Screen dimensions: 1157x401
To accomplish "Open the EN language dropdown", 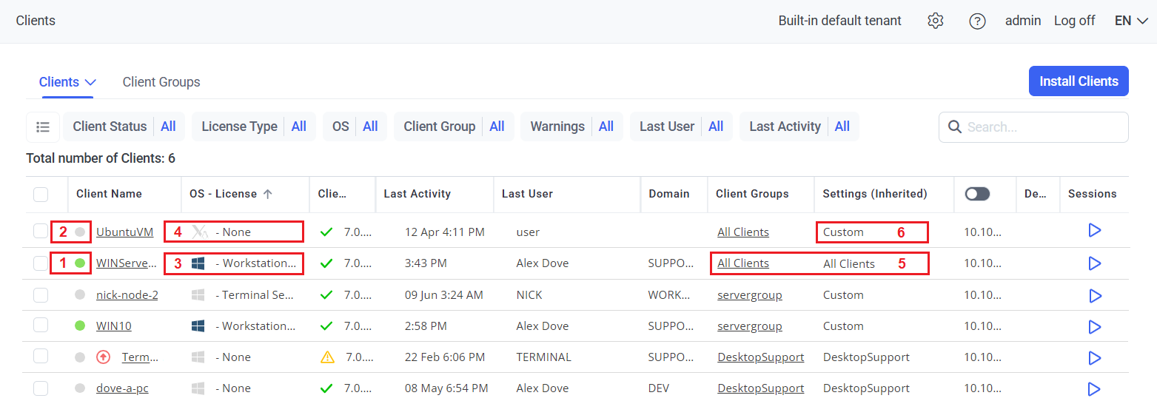I will (1130, 21).
